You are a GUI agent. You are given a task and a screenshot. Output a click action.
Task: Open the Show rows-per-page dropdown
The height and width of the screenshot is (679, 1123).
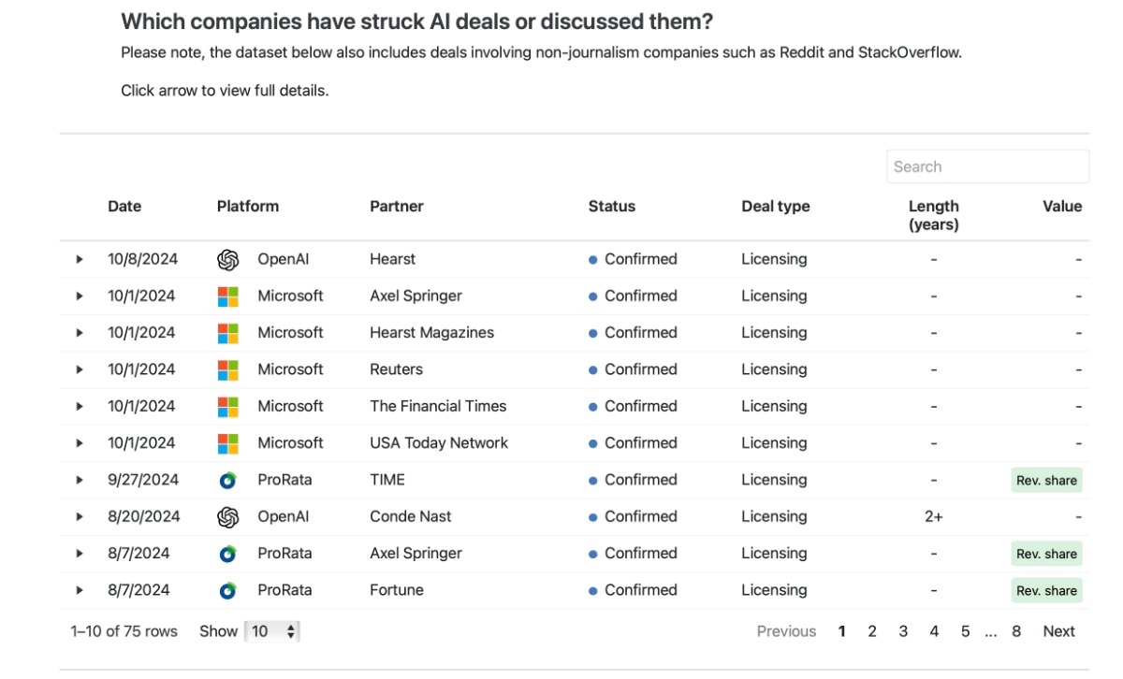(x=271, y=631)
